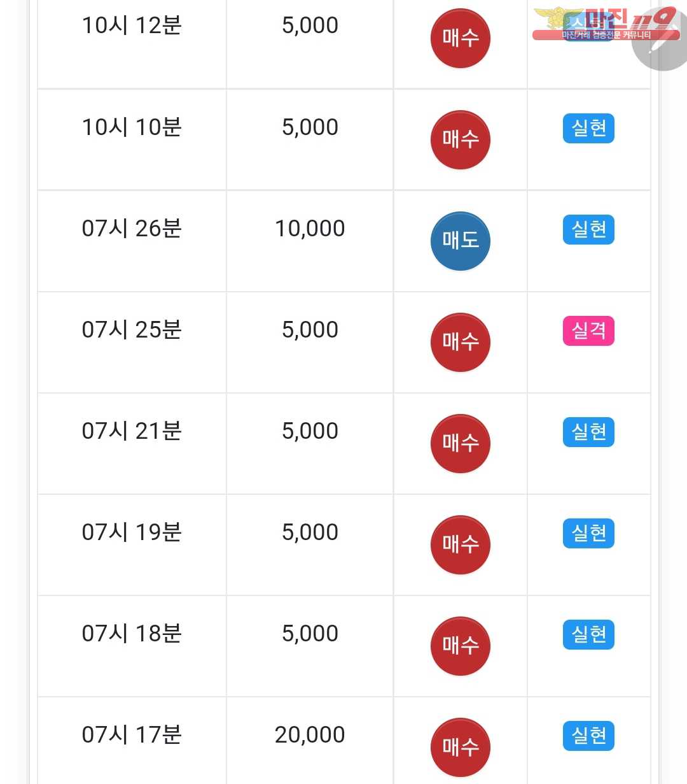
Task: Click the 실현 label in 07시 26분 row
Action: tap(588, 230)
